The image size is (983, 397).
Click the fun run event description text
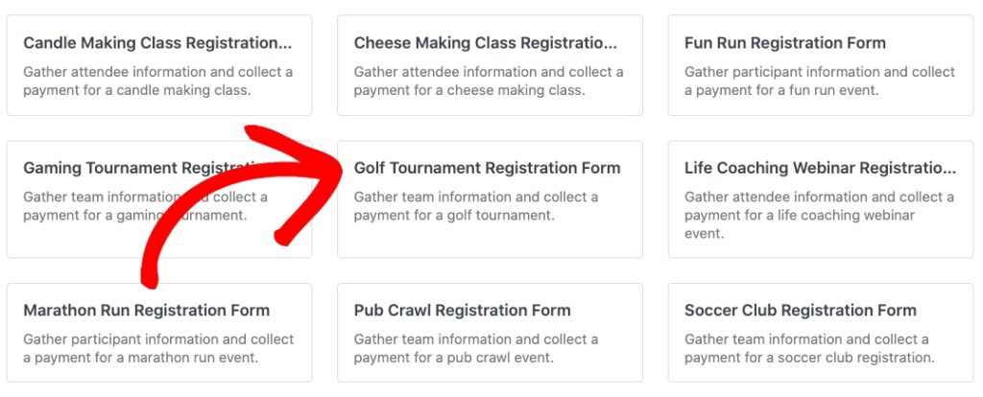click(819, 82)
